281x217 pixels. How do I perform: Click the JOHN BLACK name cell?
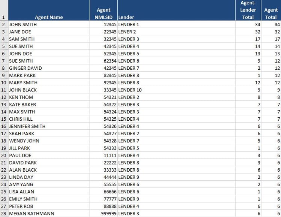[49, 90]
